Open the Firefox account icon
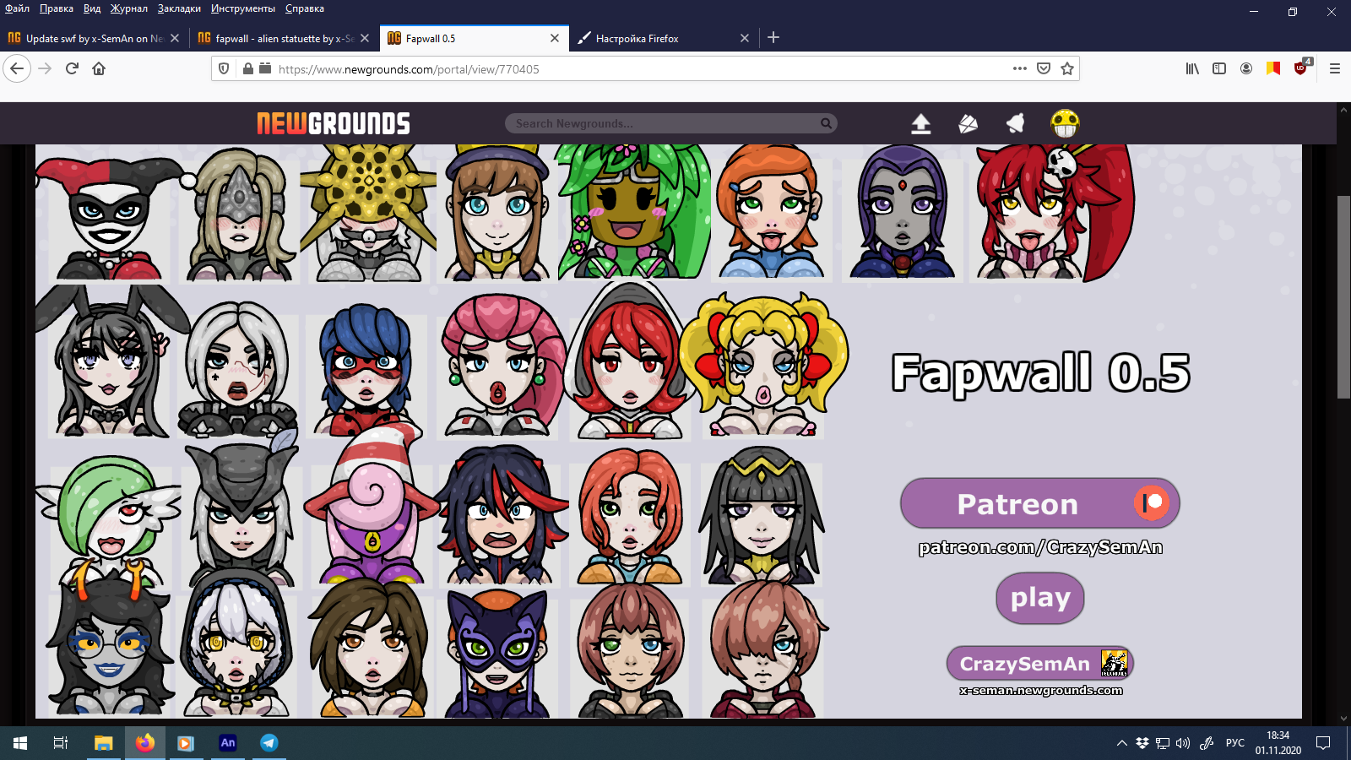Viewport: 1351px width, 760px height. point(1246,68)
